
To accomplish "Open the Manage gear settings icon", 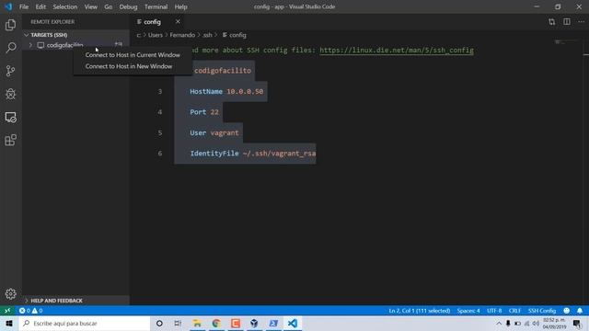I will click(x=10, y=293).
